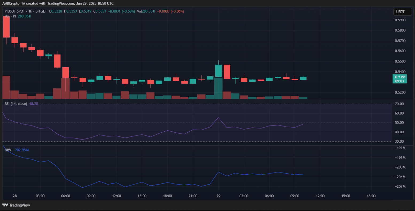Viewport: 415px width, 211px height.
Task: Click the RSI line peak near 29
Action: tap(218, 118)
